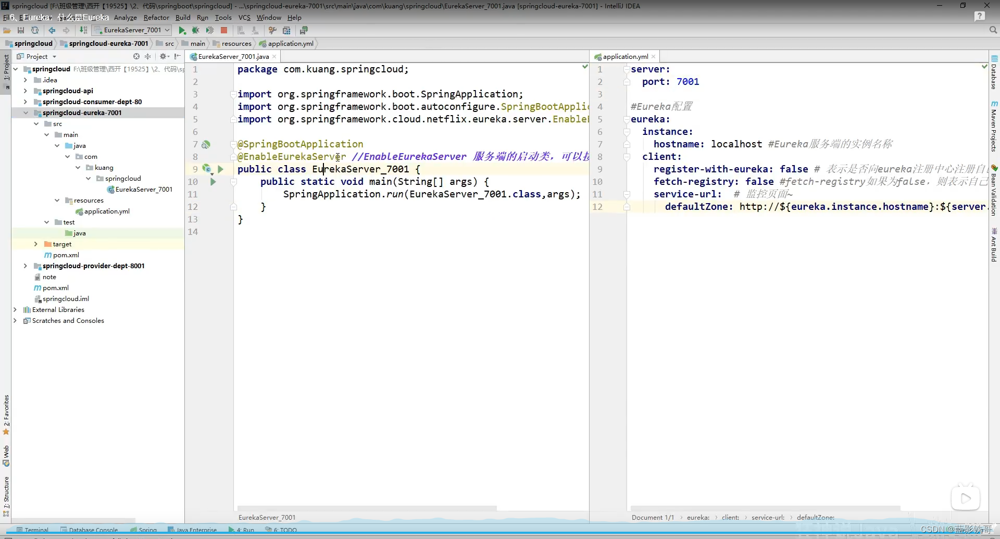Screen dimensions: 1000x539
Task: Expand Scratches and Consoles node
Action: (x=15, y=321)
